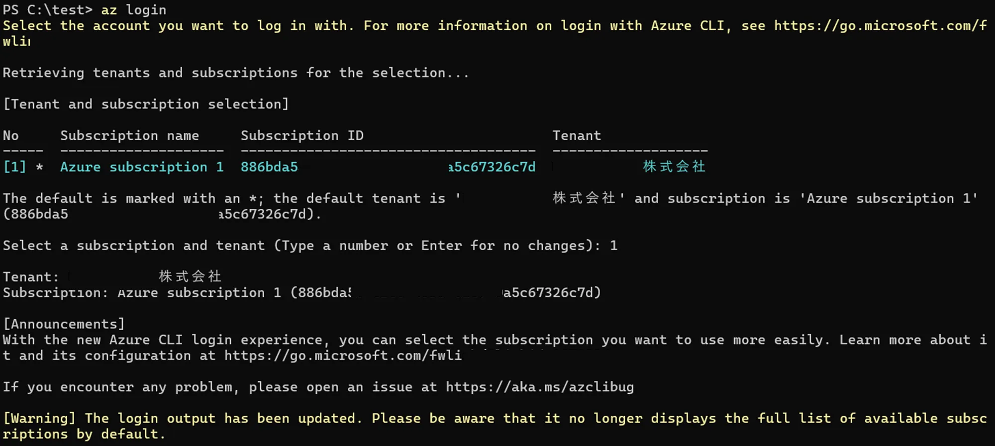Image resolution: width=995 pixels, height=446 pixels.
Task: Click the "No" column header
Action: 11,135
